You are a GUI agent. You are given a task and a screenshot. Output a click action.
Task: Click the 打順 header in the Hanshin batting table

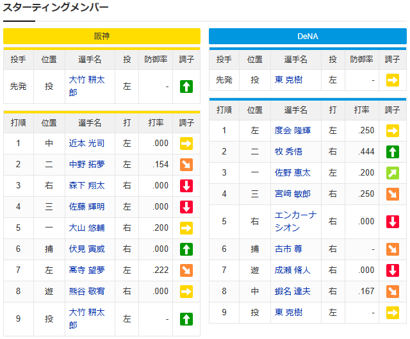[19, 122]
